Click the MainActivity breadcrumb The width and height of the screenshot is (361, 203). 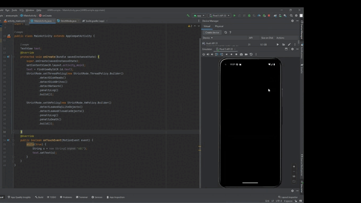click(28, 16)
